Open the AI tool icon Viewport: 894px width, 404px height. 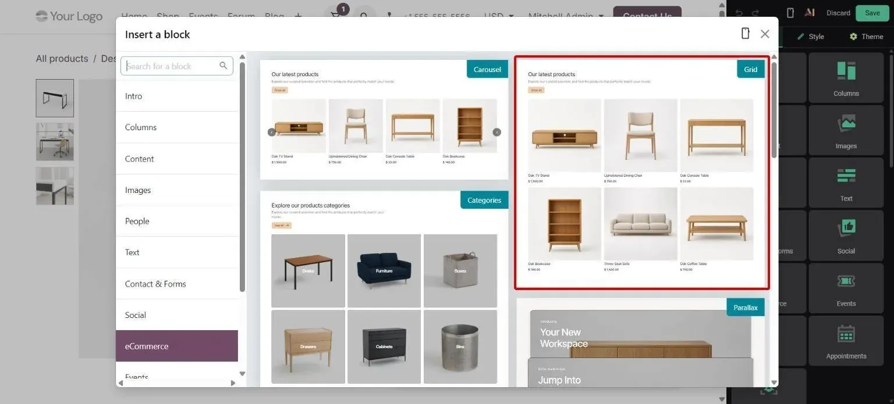click(809, 13)
